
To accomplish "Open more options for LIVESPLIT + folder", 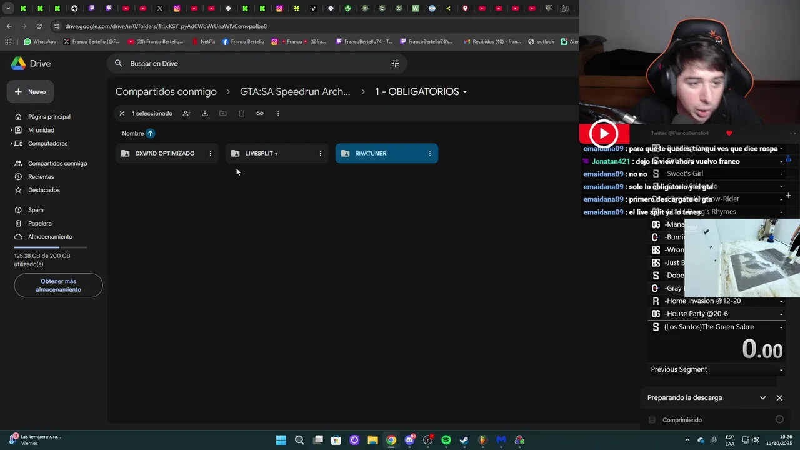I will coord(320,153).
